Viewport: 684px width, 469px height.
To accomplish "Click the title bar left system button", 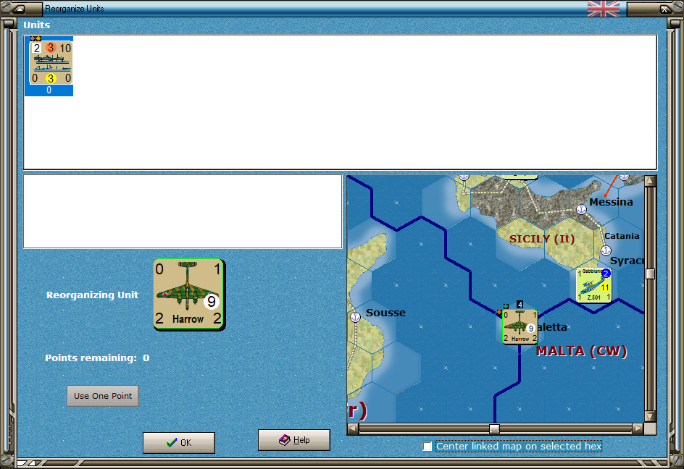I will pos(19,9).
